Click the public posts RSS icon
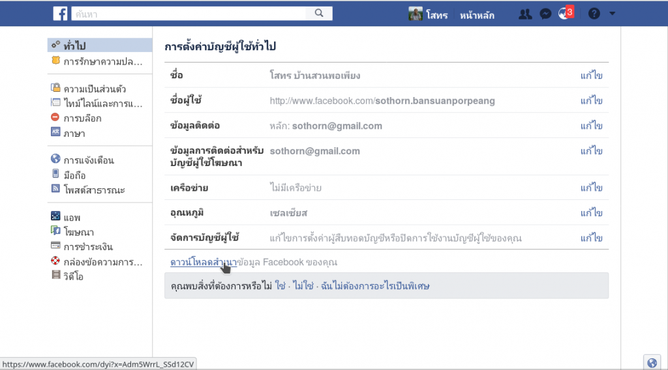 tap(55, 188)
